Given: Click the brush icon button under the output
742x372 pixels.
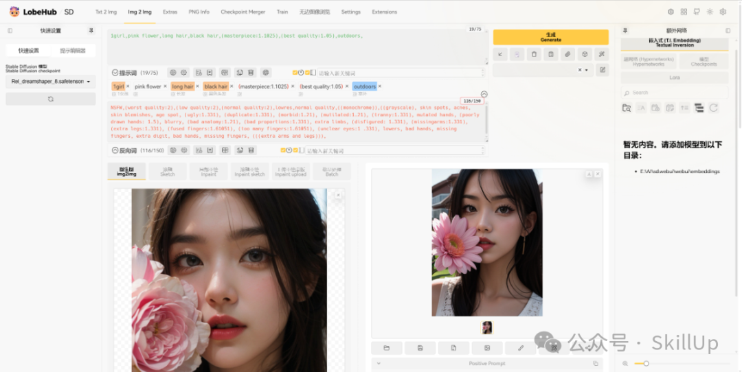Looking at the screenshot, I should point(521,348).
